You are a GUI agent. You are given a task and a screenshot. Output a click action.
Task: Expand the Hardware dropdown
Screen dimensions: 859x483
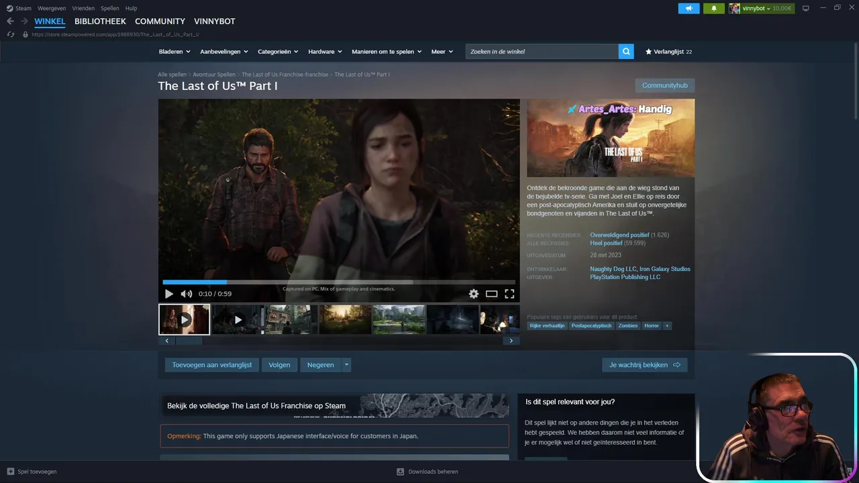(x=325, y=52)
